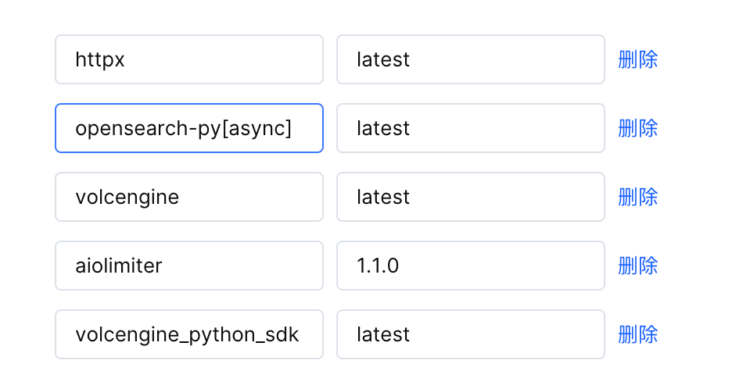Viewport: 732px width, 389px height.
Task: Delete the httpx dependency via 删除
Action: click(x=637, y=59)
